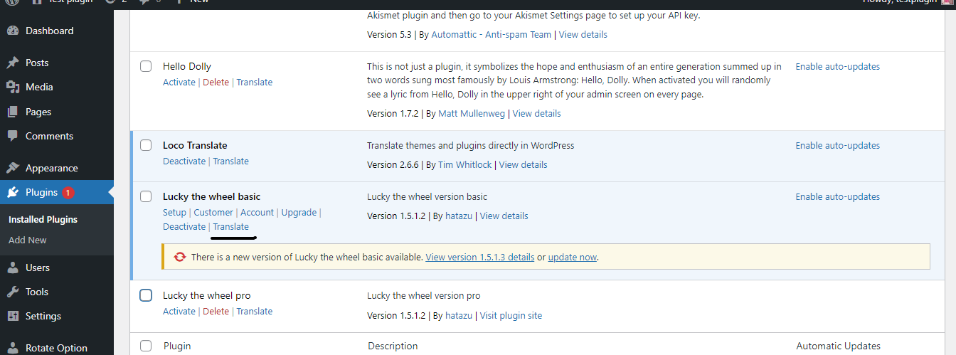View details for Lucky the wheel basic
This screenshot has width=956, height=355.
click(x=504, y=216)
